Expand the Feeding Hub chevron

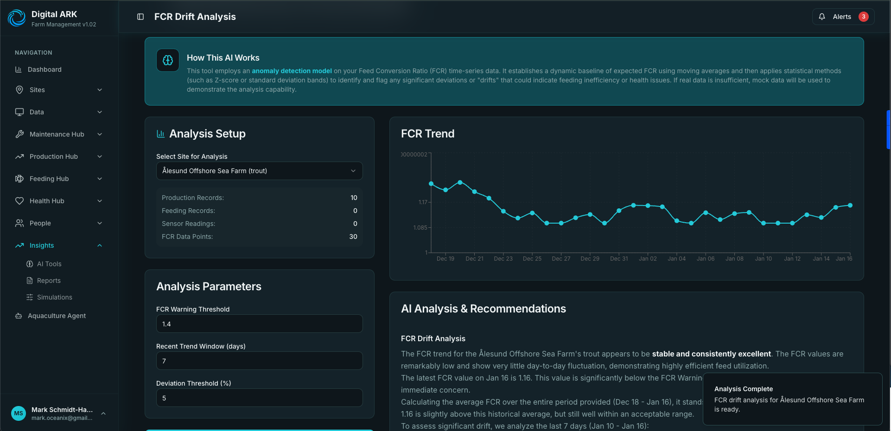[100, 179]
